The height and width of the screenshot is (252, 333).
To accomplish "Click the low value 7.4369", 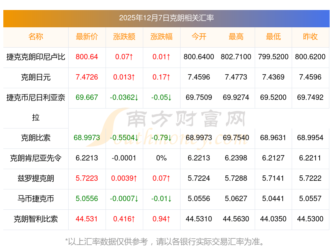I will (x=273, y=77).
